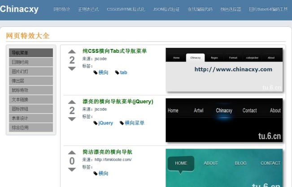Click source text http://timkloote.com/
The width and height of the screenshot is (292, 187).
(x=113, y=160)
